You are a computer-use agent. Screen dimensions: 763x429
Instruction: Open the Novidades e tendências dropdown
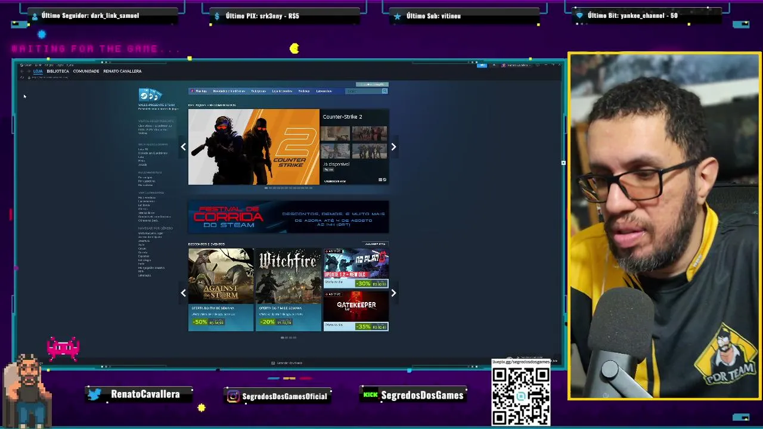point(229,91)
